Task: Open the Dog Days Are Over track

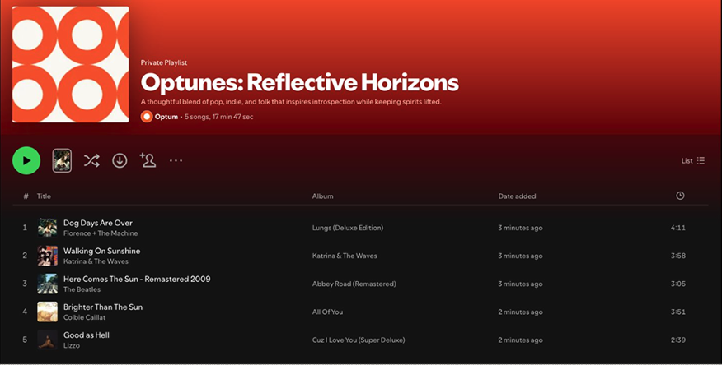Action: click(97, 223)
